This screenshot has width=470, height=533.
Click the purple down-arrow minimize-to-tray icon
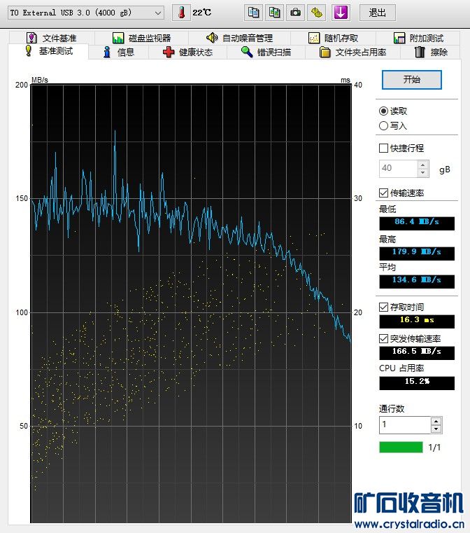pyautogui.click(x=341, y=13)
